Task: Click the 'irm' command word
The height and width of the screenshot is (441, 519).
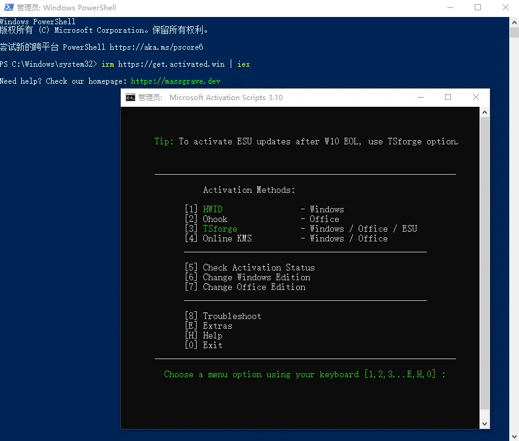Action: [107, 64]
